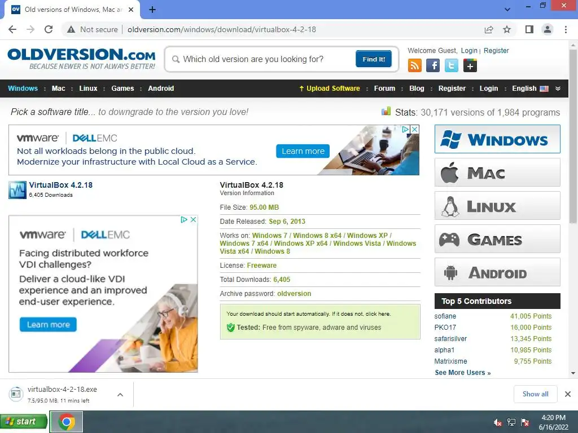This screenshot has height=433, width=578.
Task: Close the top banner ad
Action: click(415, 129)
